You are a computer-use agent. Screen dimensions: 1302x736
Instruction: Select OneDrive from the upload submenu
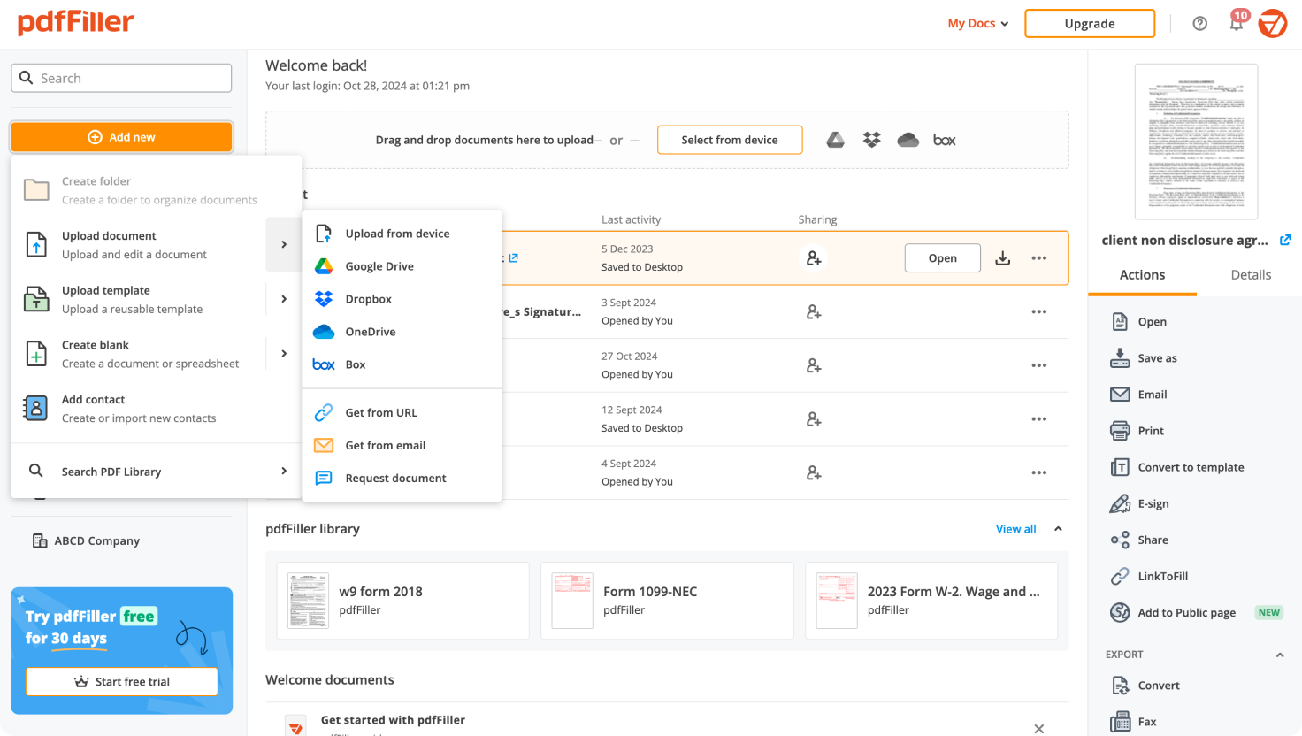click(370, 332)
